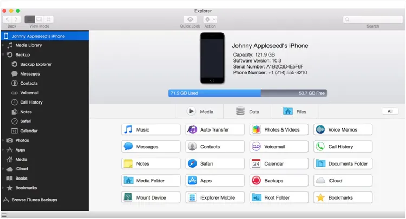Go back with the left arrow
The height and width of the screenshot is (219, 406).
(x=7, y=19)
